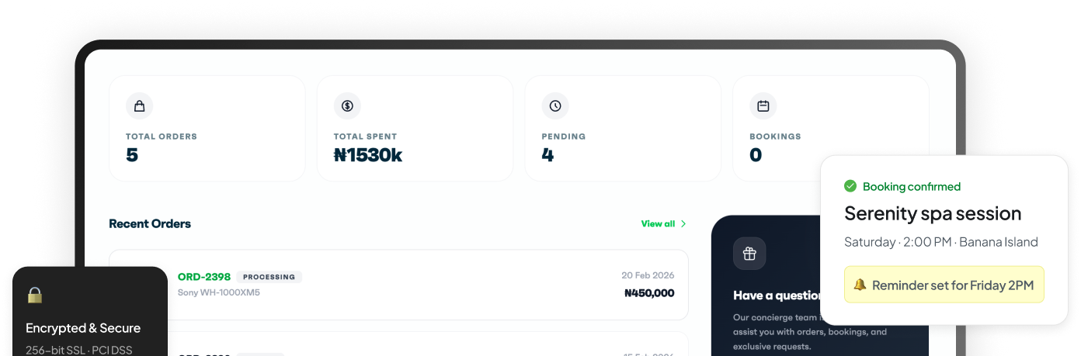Click the ₦450,000 order amount
This screenshot has height=356, width=1081.
pyautogui.click(x=649, y=293)
